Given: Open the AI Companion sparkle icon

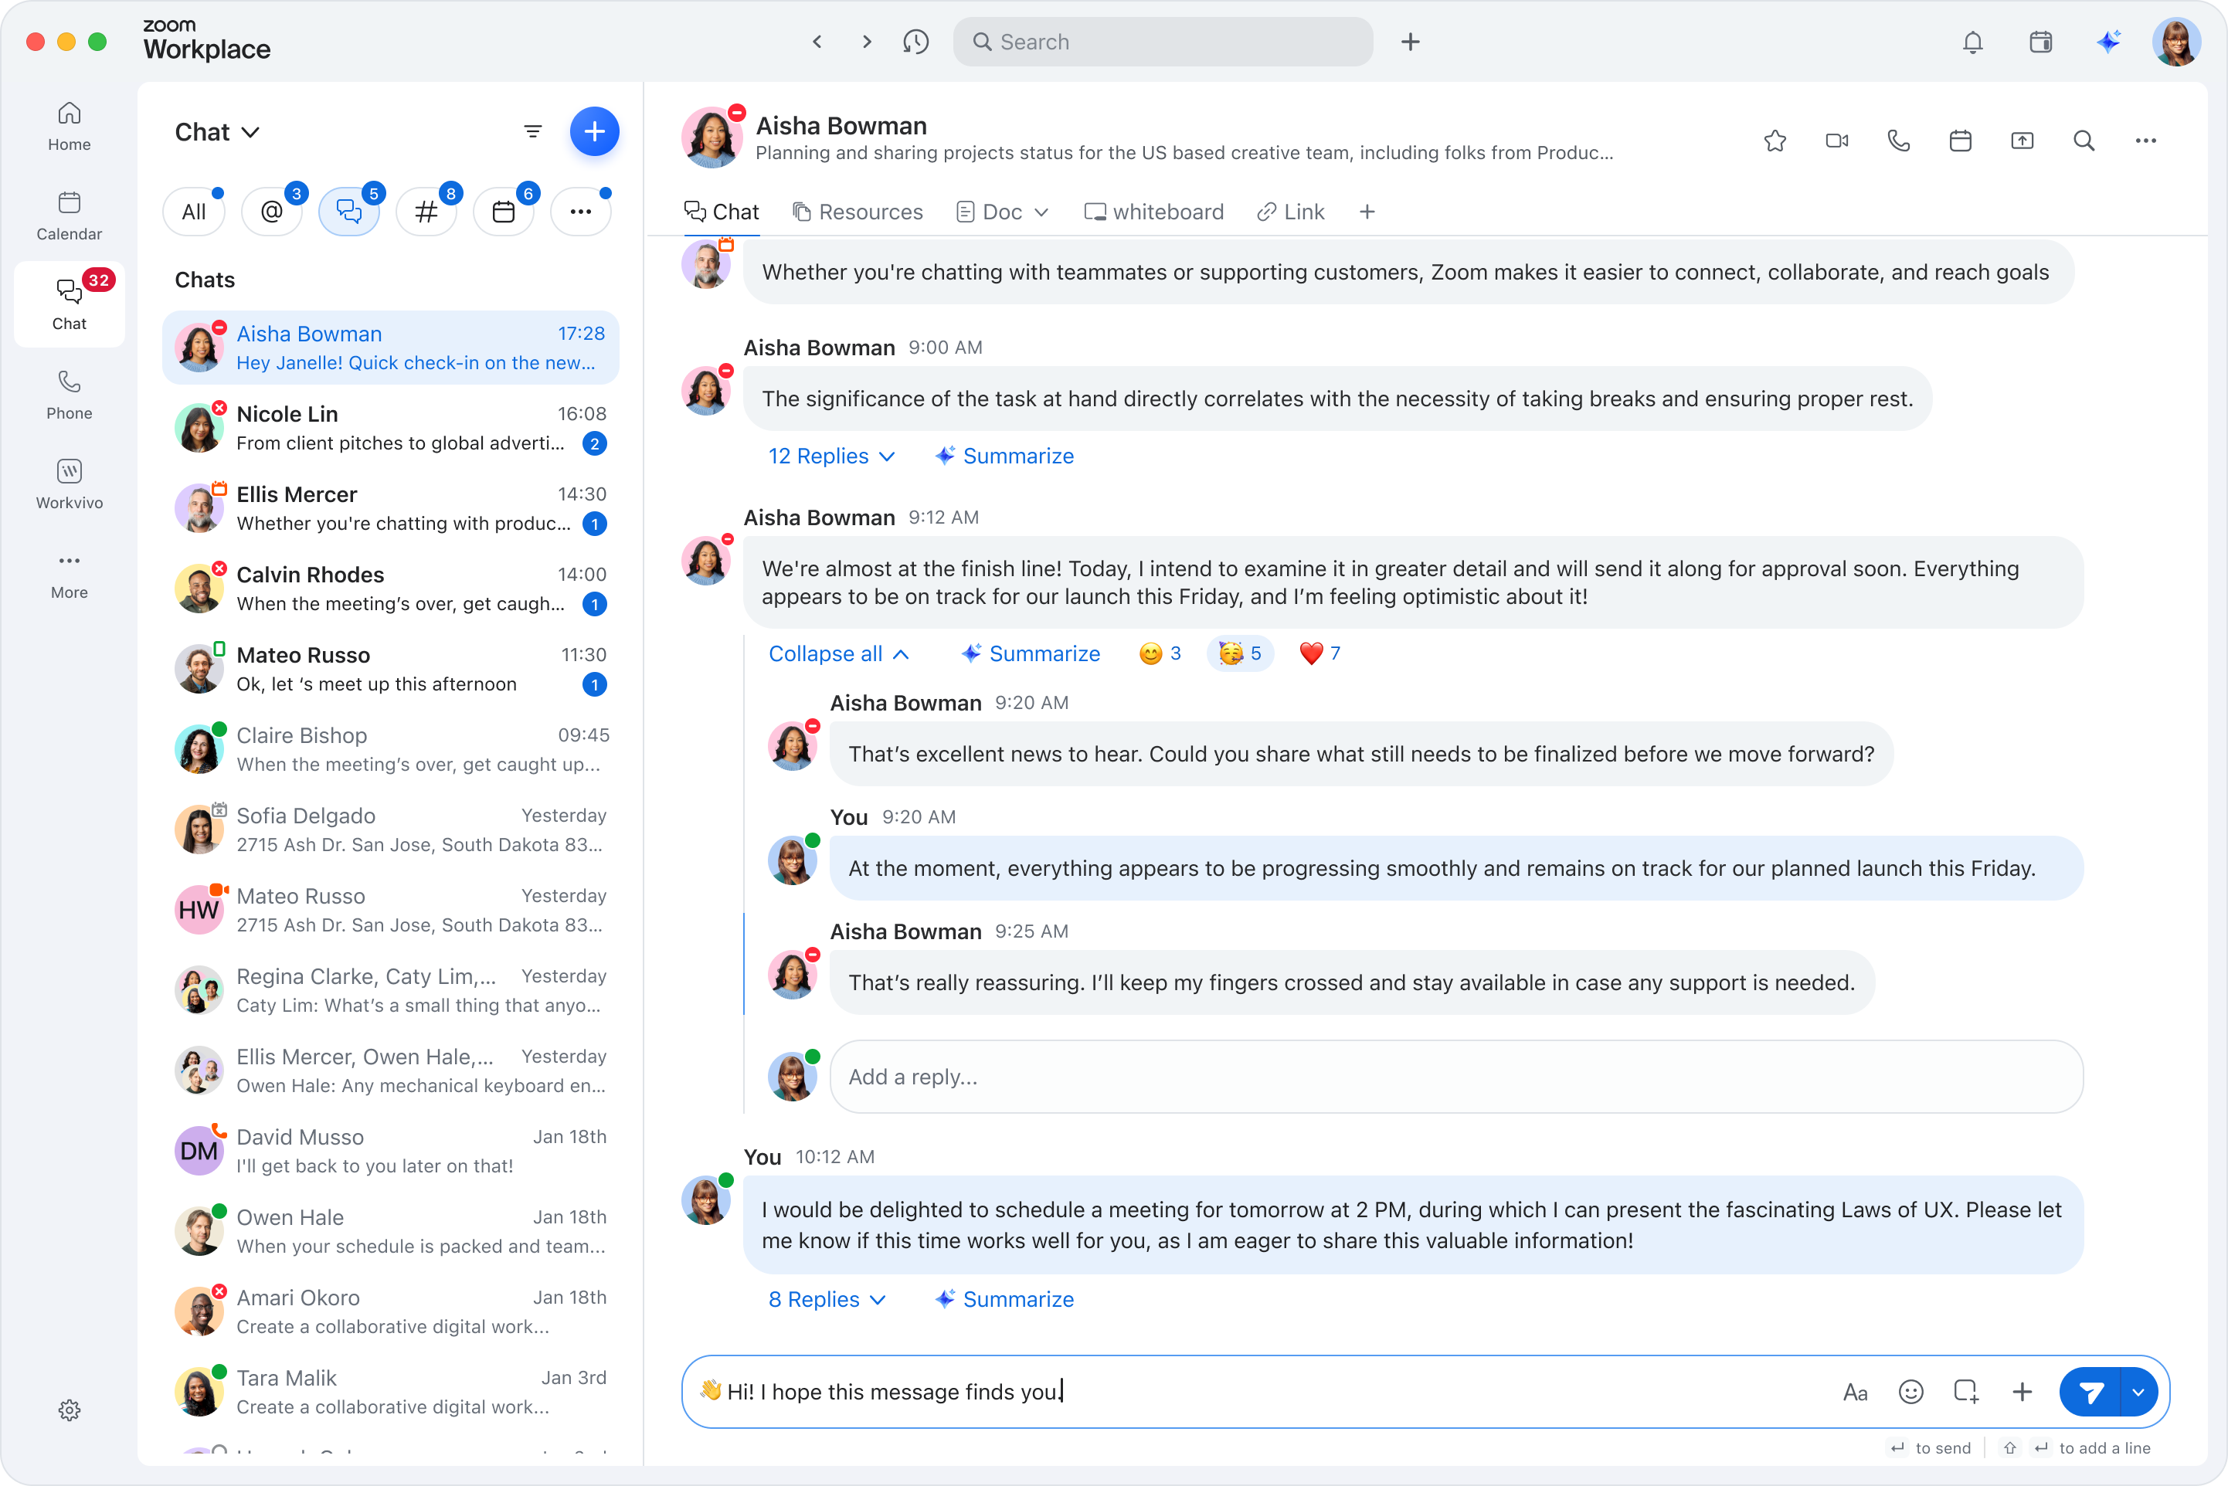Looking at the screenshot, I should click(x=2108, y=42).
